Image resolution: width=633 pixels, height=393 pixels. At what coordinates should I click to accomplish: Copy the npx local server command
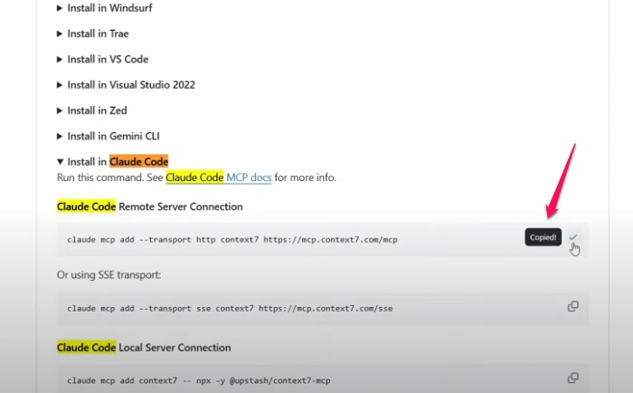click(572, 378)
